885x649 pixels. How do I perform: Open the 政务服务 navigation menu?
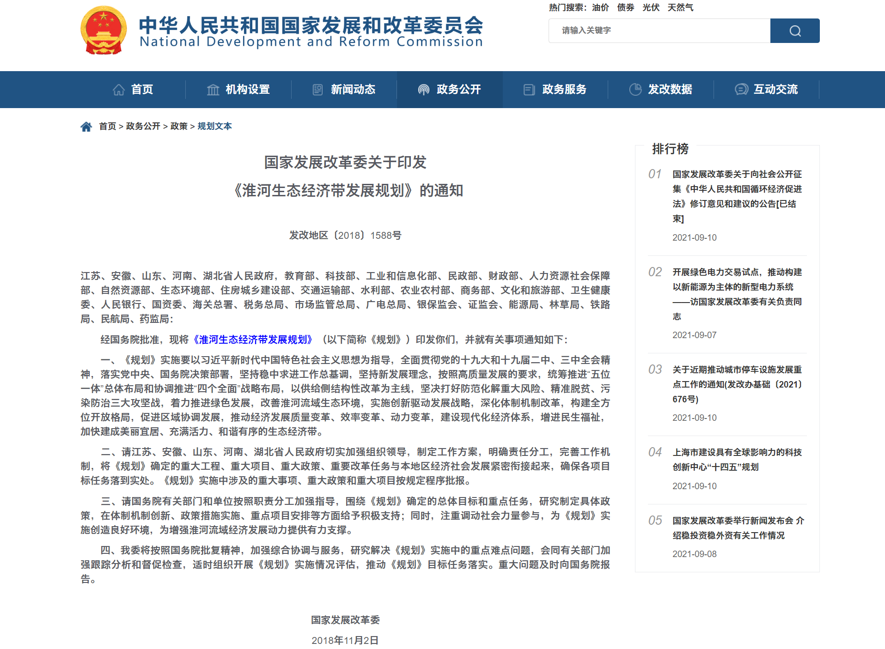(564, 90)
